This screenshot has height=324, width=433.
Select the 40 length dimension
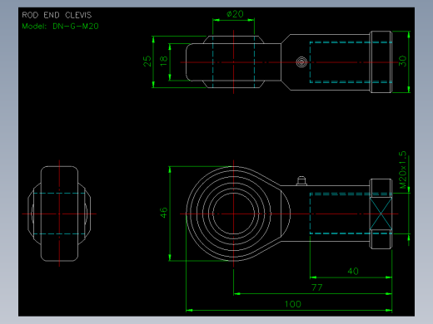point(353,271)
